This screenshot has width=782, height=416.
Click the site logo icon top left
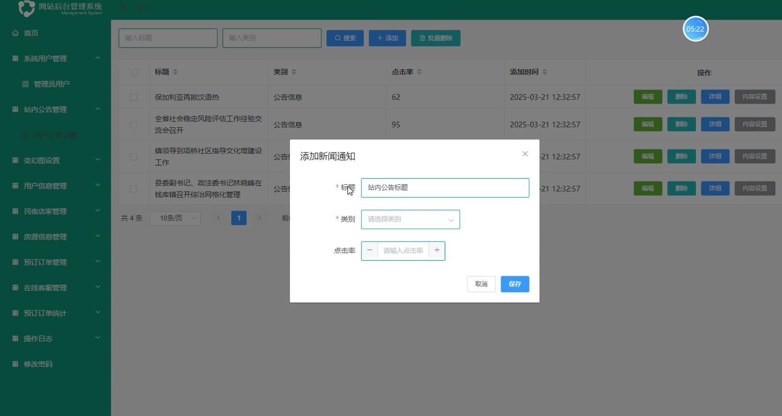click(x=26, y=9)
